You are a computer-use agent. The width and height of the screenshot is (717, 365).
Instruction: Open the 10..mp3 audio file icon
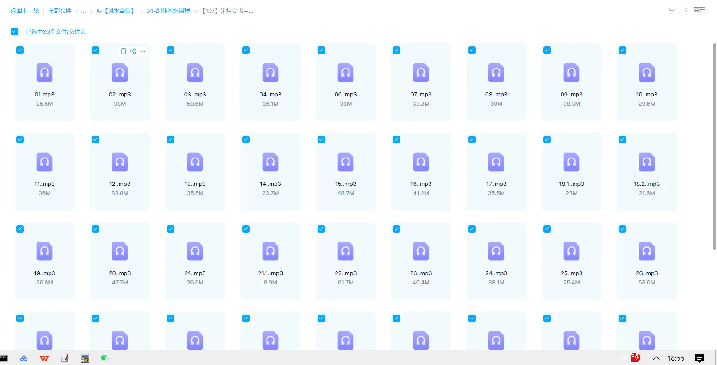[x=647, y=73]
